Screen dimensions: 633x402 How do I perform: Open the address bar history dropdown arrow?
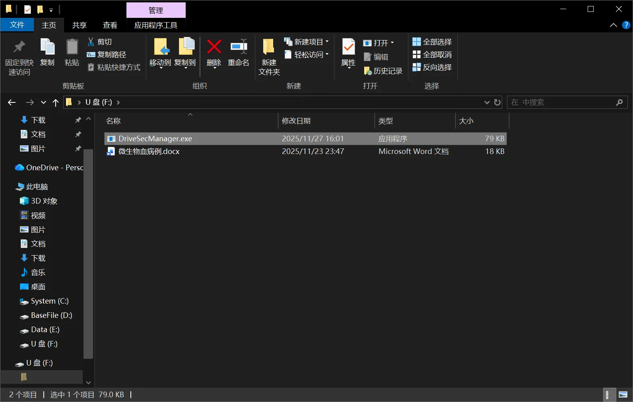487,102
